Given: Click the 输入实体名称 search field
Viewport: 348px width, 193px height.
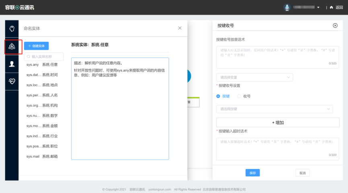Looking at the screenshot, I should tap(44, 57).
